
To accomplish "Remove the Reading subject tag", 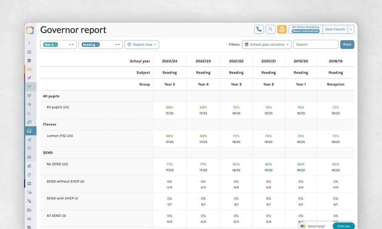I will pyautogui.click(x=97, y=45).
